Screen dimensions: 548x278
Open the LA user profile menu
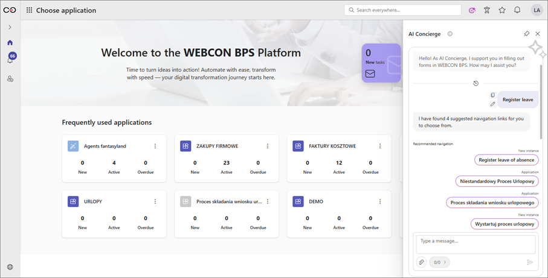[537, 10]
